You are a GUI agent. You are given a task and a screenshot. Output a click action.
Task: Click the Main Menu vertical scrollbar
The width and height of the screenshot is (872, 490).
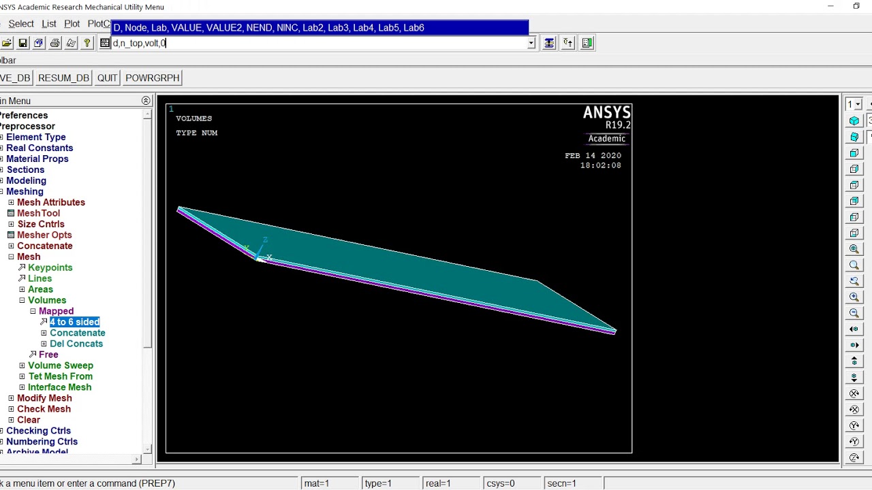[147, 280]
